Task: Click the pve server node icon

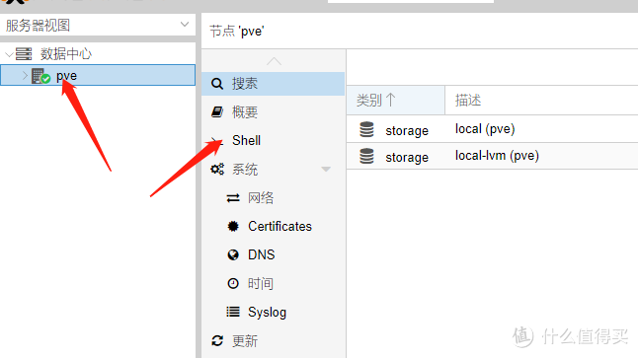Action: click(40, 76)
